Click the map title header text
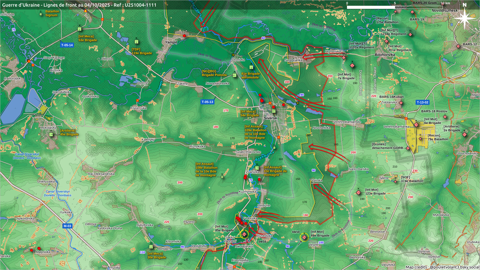 pyautogui.click(x=79, y=5)
